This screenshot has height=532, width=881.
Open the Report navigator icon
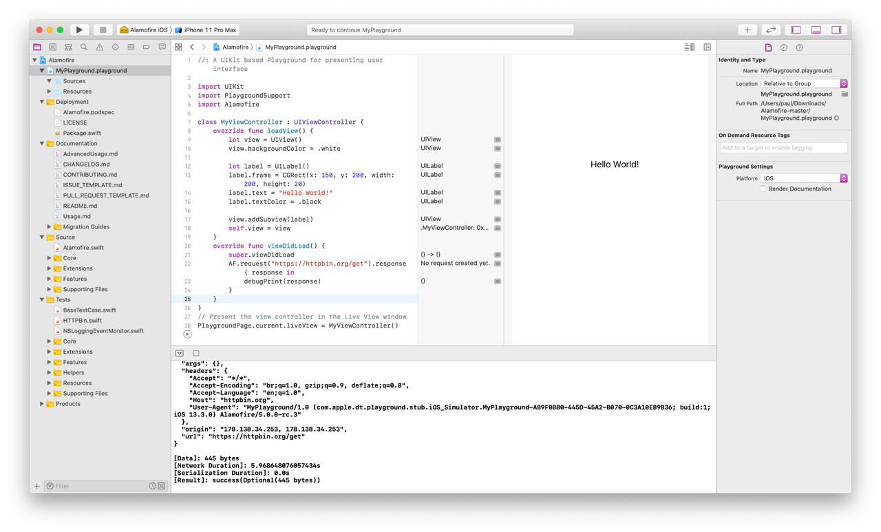point(162,47)
